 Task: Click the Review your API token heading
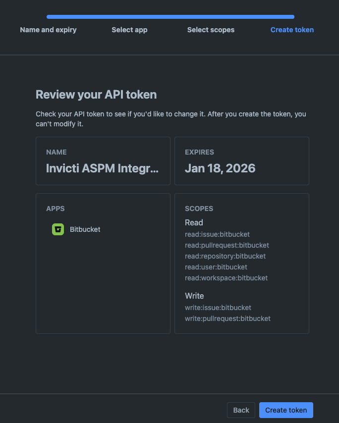(96, 95)
